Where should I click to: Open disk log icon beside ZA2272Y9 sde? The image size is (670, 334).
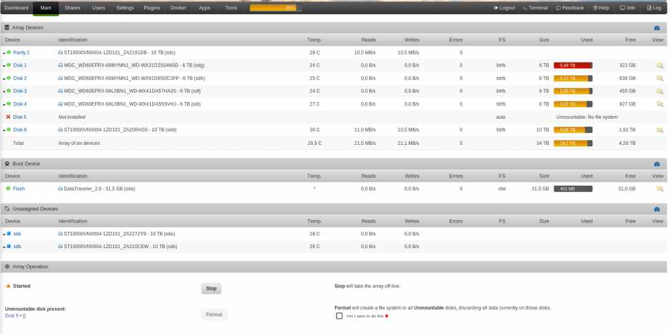[x=60, y=234]
